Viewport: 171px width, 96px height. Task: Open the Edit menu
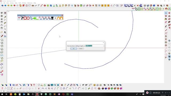[4, 3]
